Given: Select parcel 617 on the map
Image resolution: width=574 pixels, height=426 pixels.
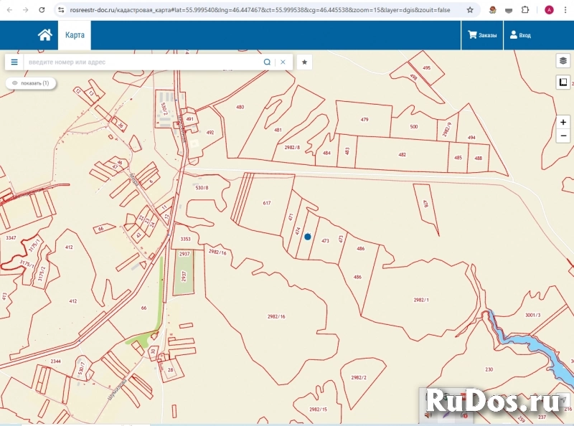Looking at the screenshot, I should (x=266, y=204).
